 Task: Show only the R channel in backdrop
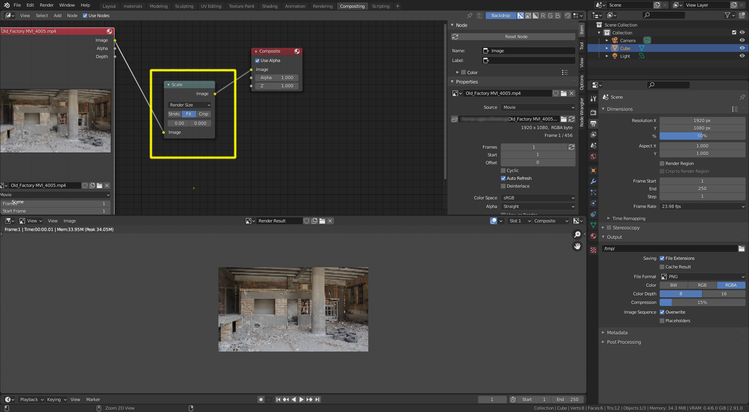543,16
